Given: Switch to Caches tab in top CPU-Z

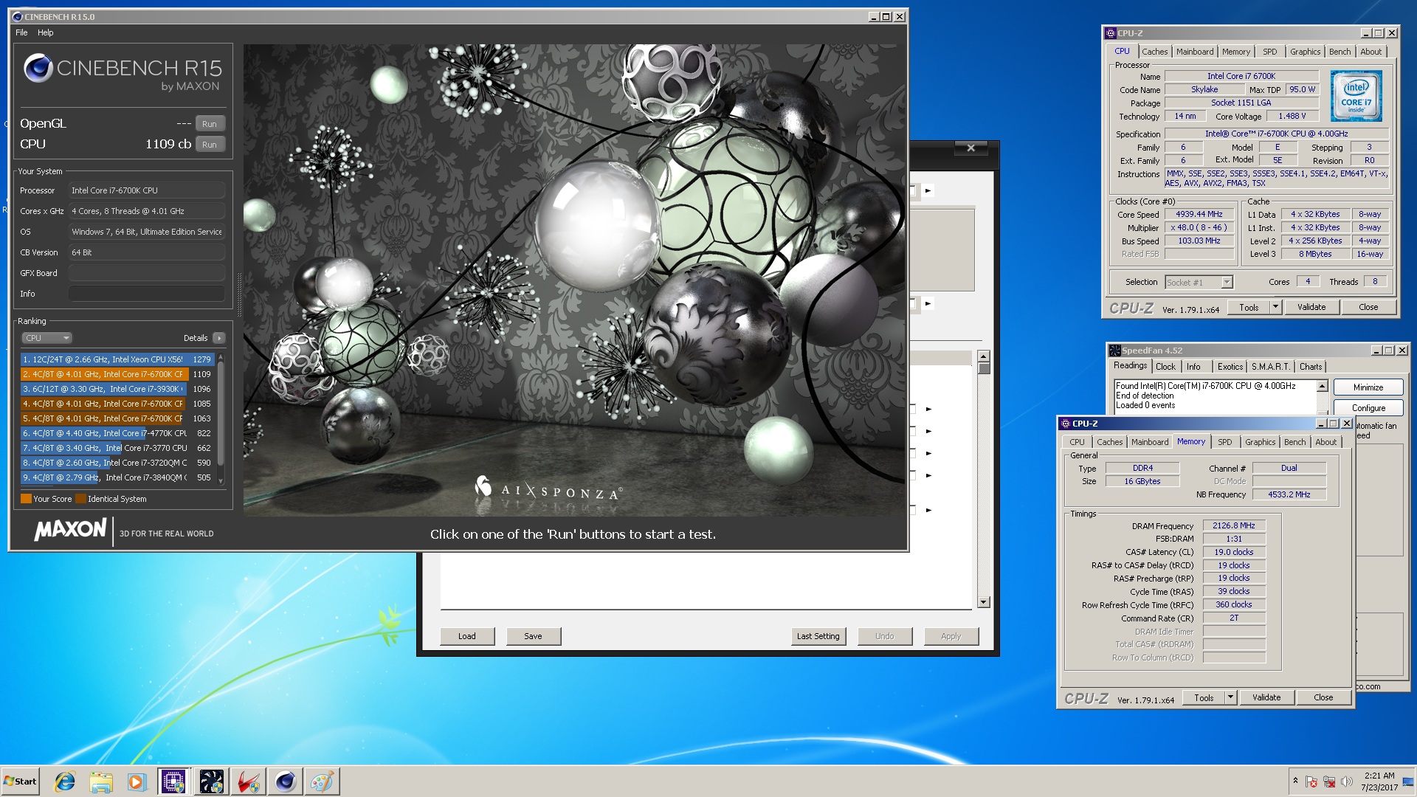Looking at the screenshot, I should click(x=1154, y=52).
